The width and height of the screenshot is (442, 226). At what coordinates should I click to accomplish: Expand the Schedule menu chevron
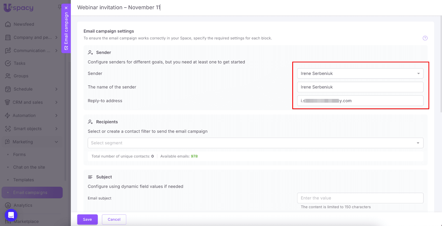[x=56, y=89]
